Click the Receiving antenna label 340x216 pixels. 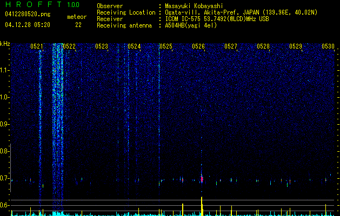[x=124, y=25]
